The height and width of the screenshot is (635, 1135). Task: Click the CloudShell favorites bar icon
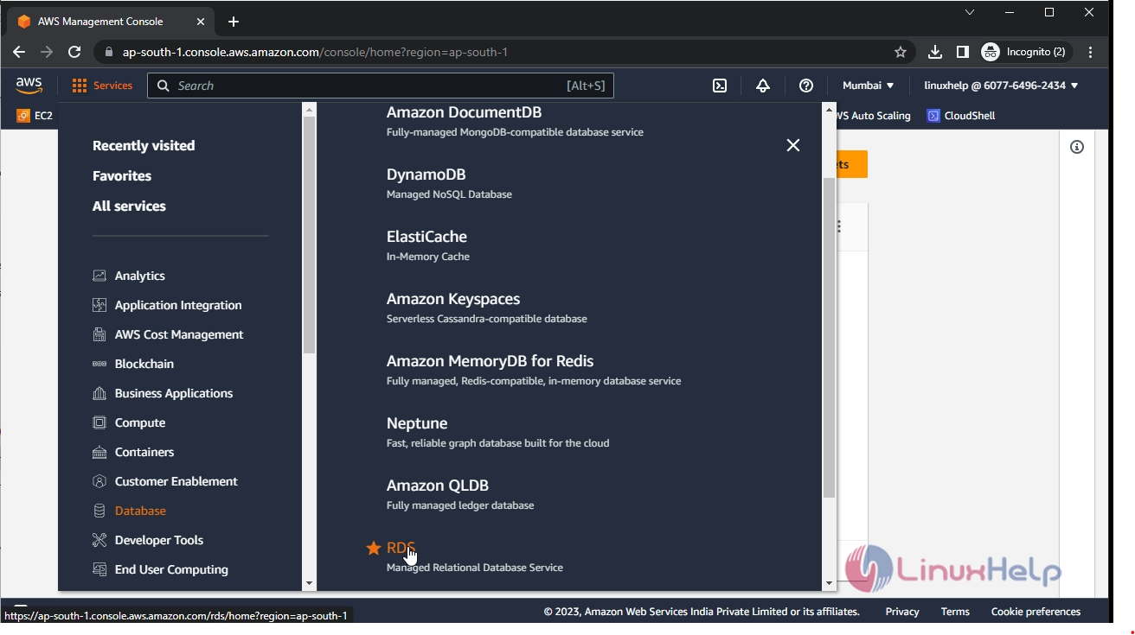(933, 116)
